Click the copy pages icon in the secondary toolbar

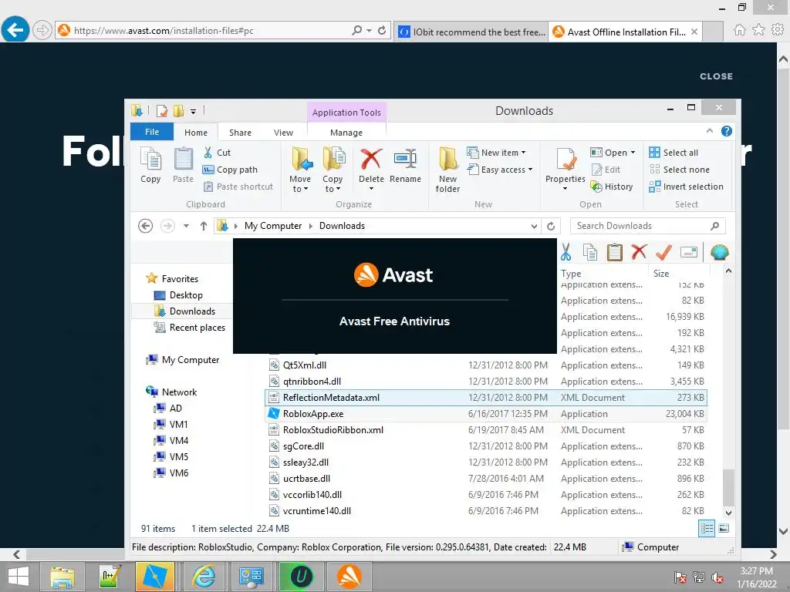[590, 252]
